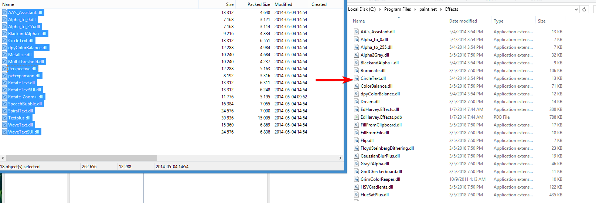
Task: Click EdHarvey.Effects.dll icon in Explorer
Action: click(357, 109)
